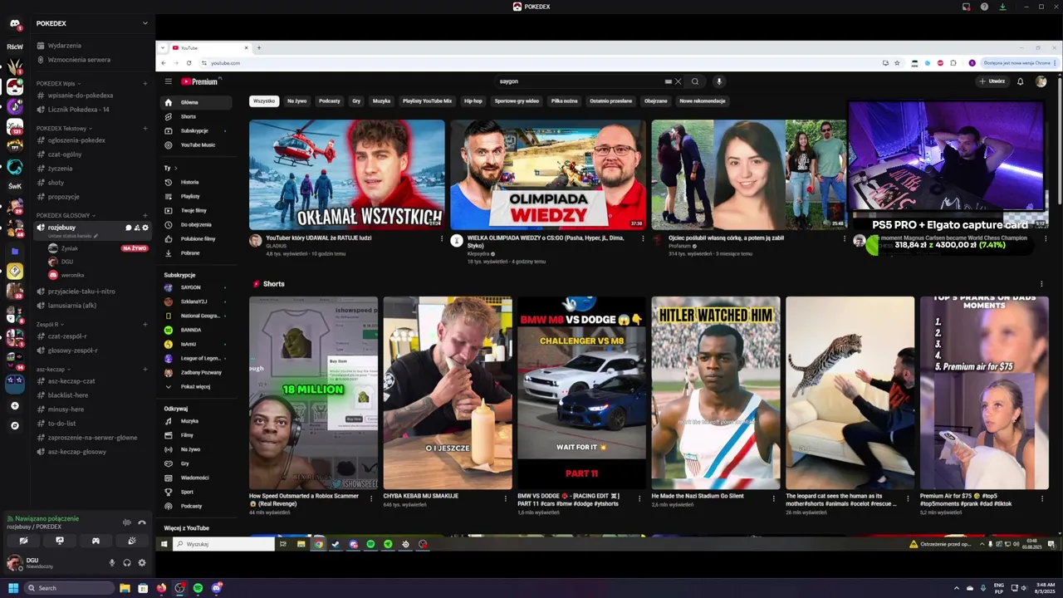Screen dimensions: 1063x598
Task: Select the Muzyka filter chip
Action: coord(381,101)
